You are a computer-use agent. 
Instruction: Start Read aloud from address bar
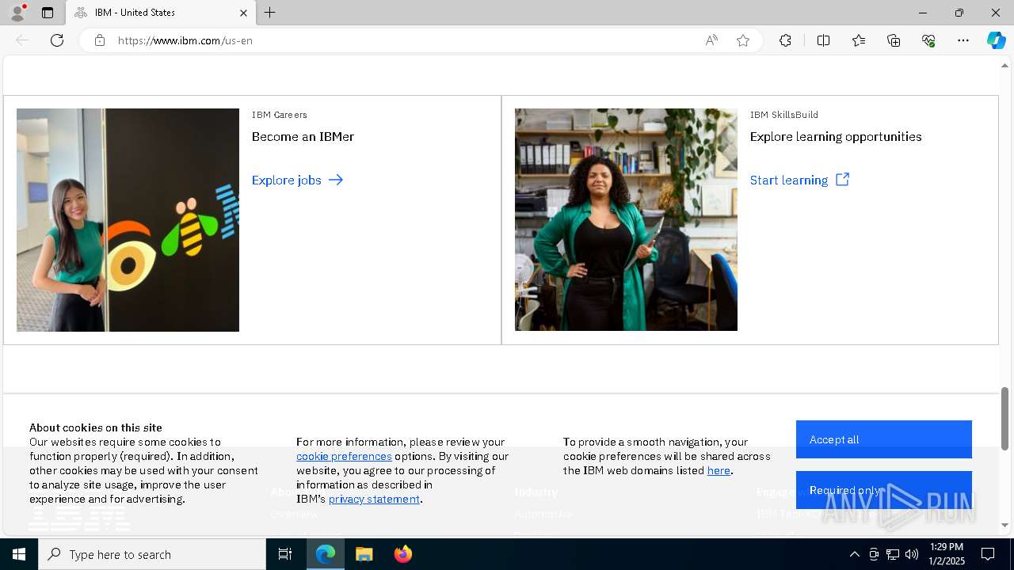point(711,40)
